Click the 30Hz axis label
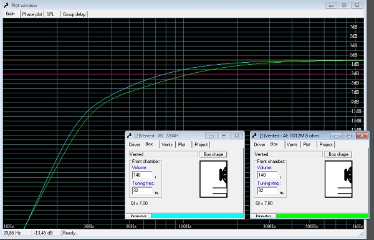 (89, 226)
